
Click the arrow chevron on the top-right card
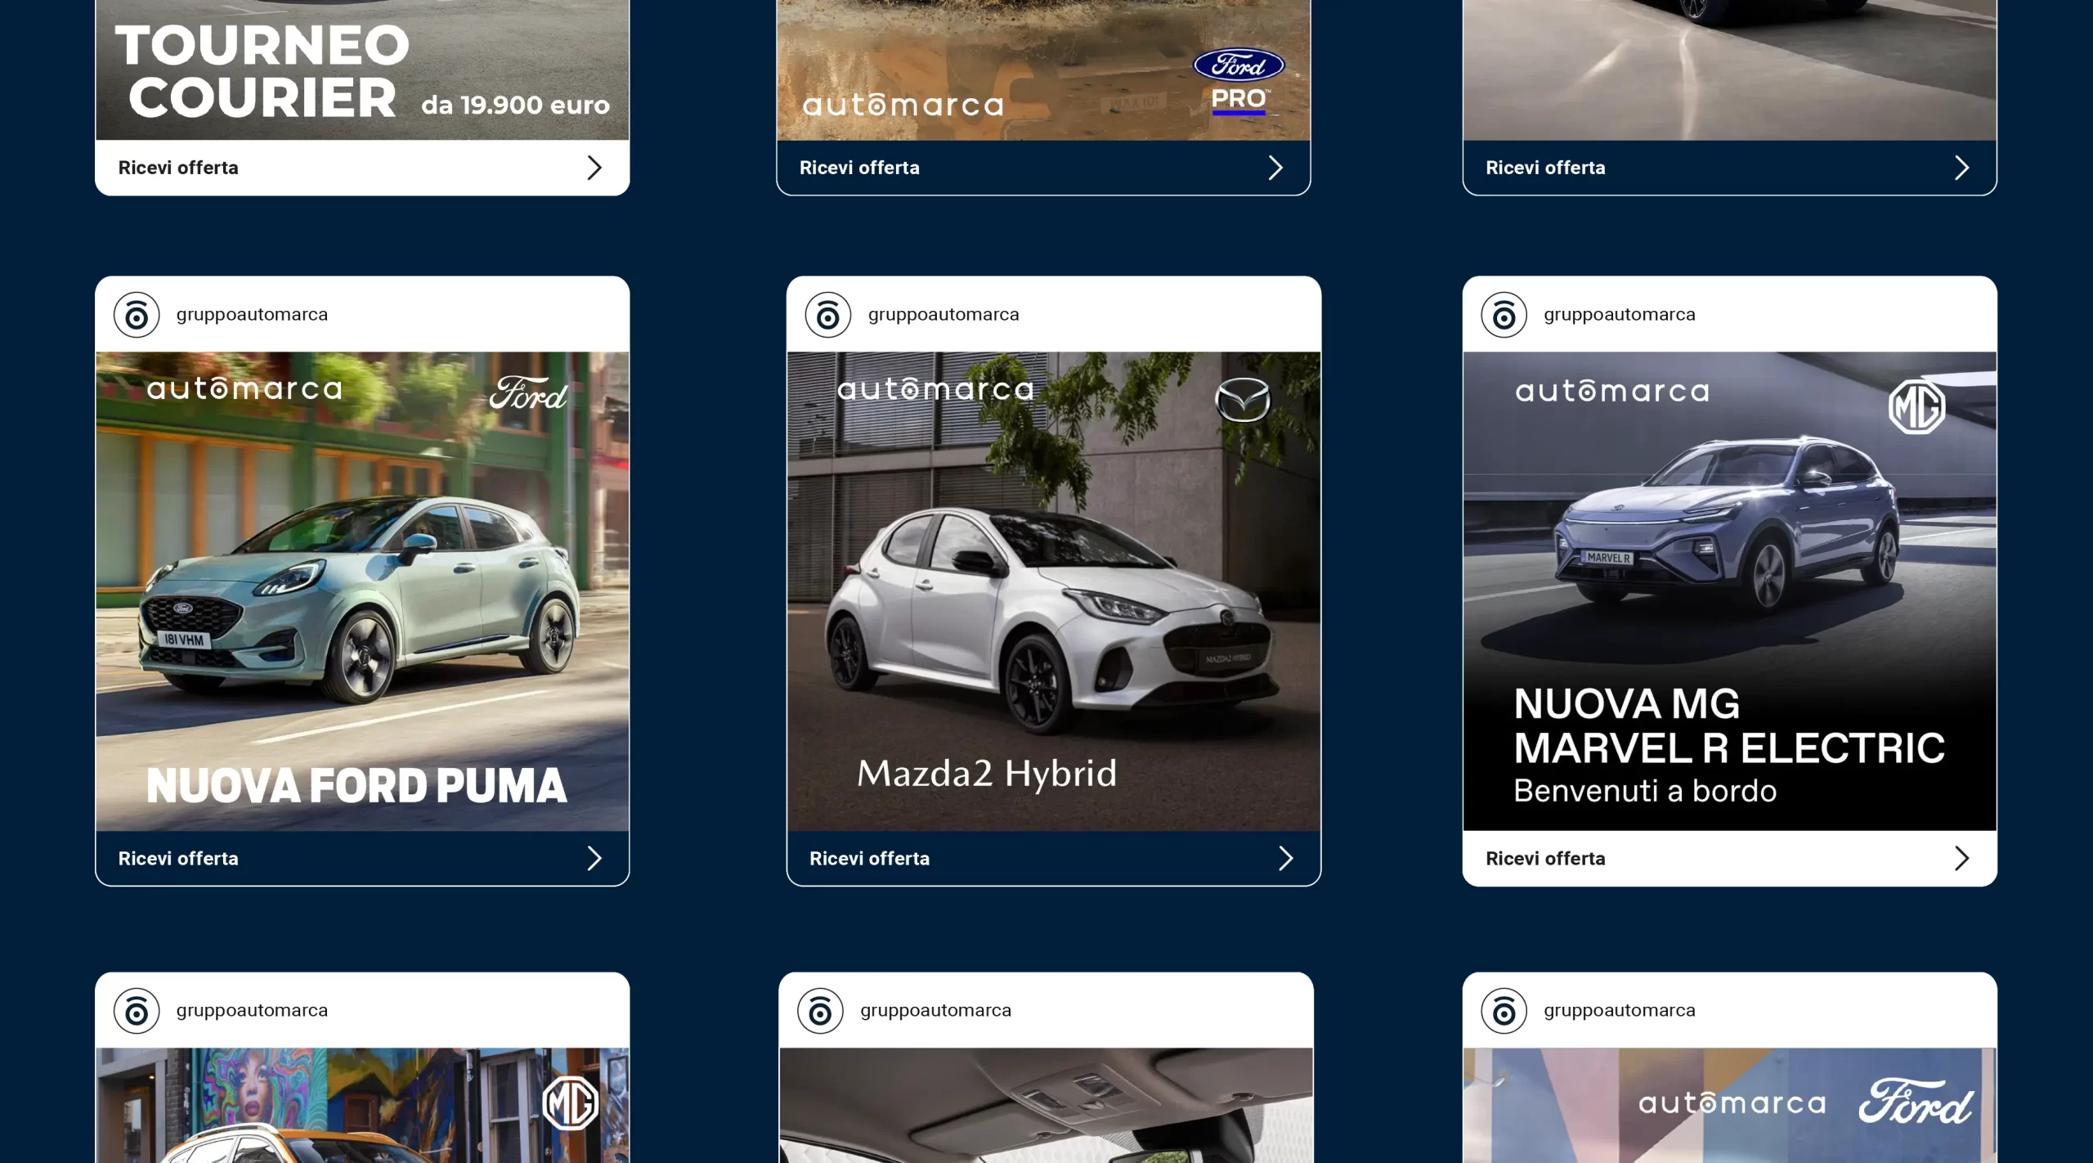[x=1961, y=168]
